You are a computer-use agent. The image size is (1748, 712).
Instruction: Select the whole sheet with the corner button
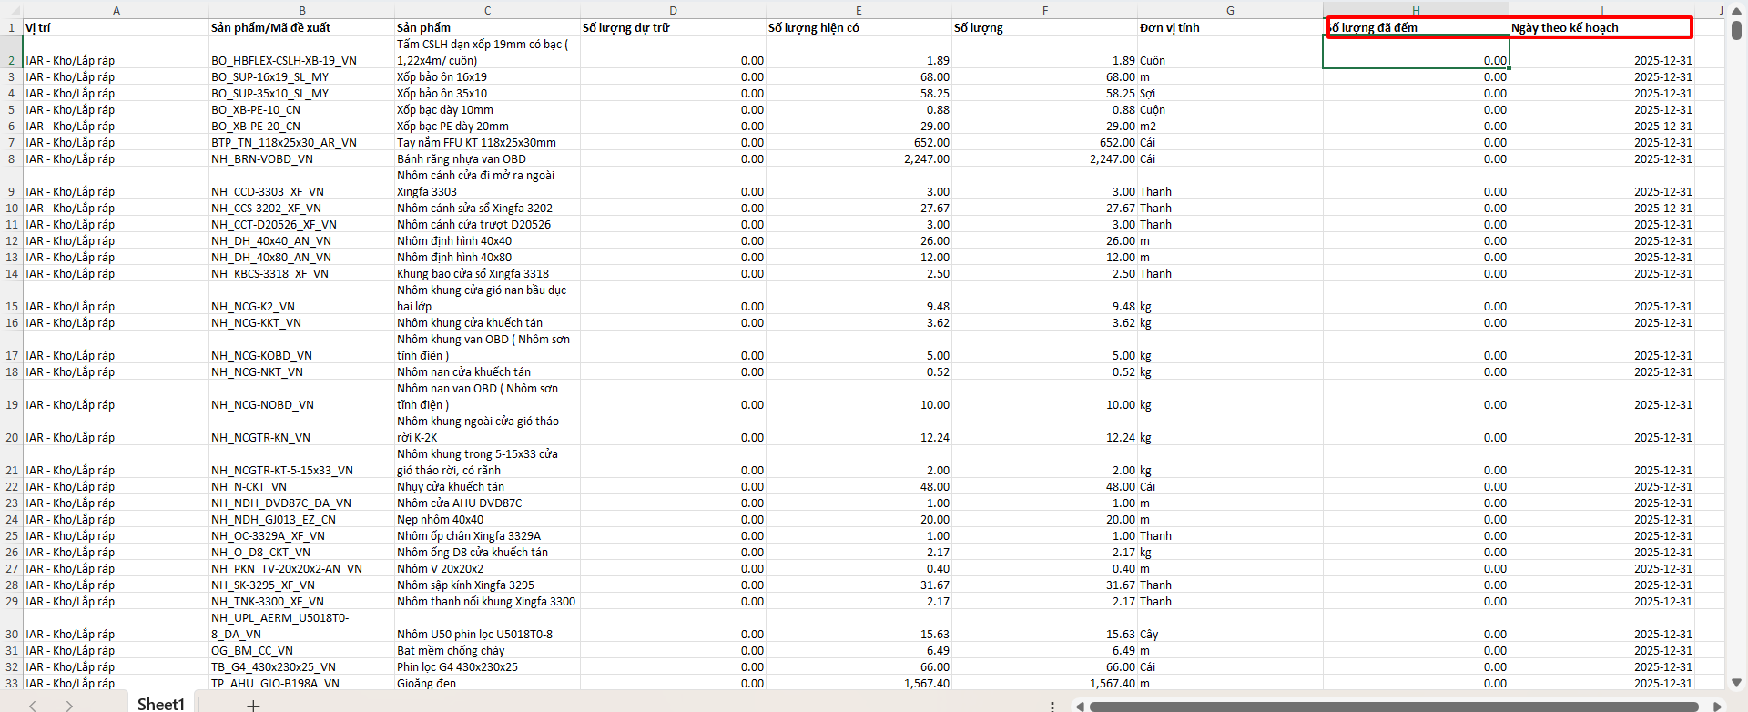11,10
